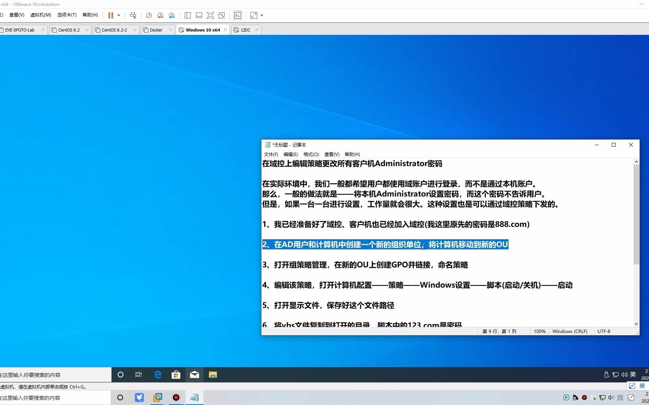Click the Notepad vertical scrollbar thumb

coord(636,214)
